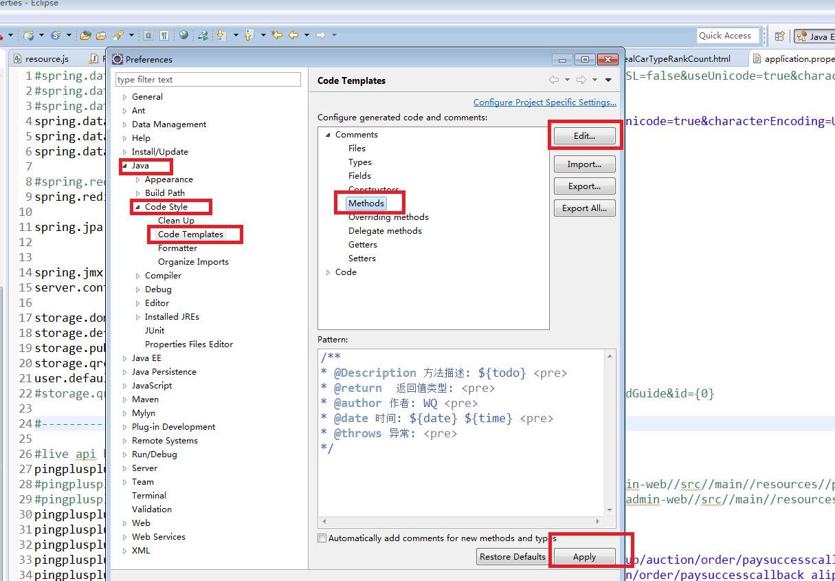The height and width of the screenshot is (581, 835).
Task: Click the Preferences dialog back arrow icon
Action: click(x=554, y=80)
